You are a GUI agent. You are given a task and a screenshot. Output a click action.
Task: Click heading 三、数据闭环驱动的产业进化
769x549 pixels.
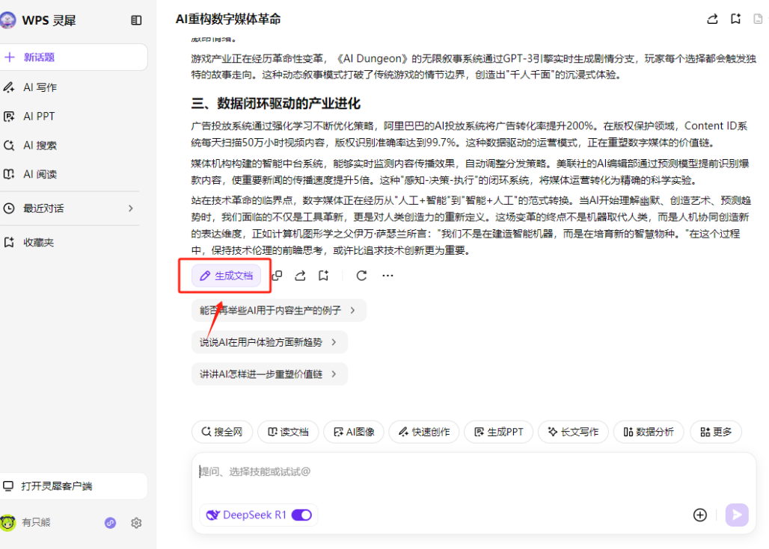click(275, 103)
